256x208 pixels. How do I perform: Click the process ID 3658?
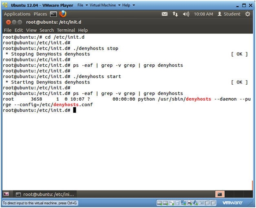(x=37, y=99)
